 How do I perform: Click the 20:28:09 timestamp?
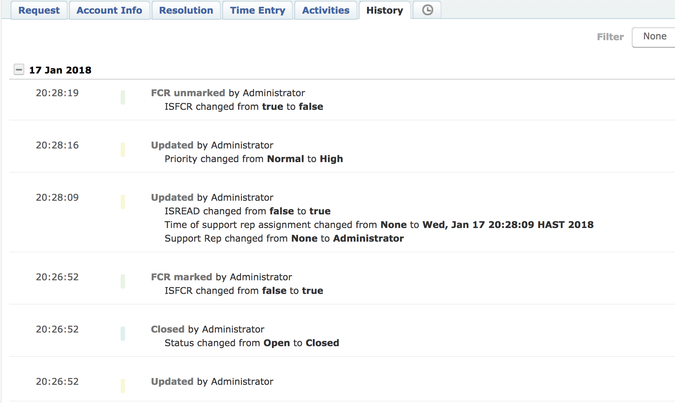[x=57, y=197]
